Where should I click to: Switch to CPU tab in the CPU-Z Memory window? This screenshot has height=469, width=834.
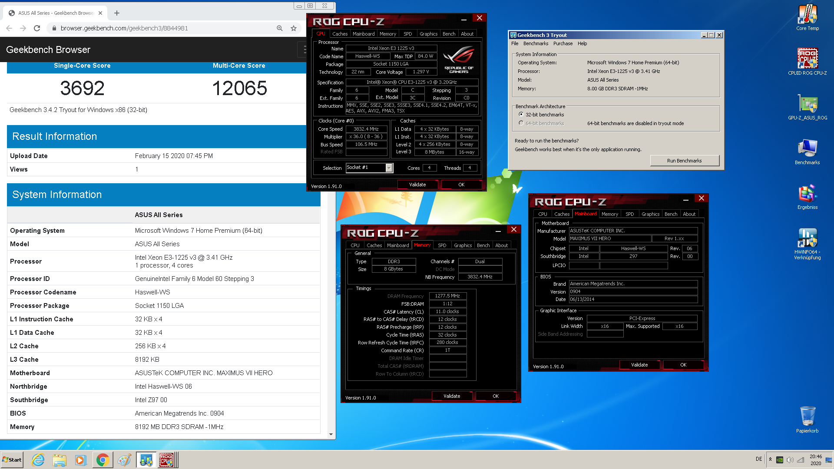[355, 245]
